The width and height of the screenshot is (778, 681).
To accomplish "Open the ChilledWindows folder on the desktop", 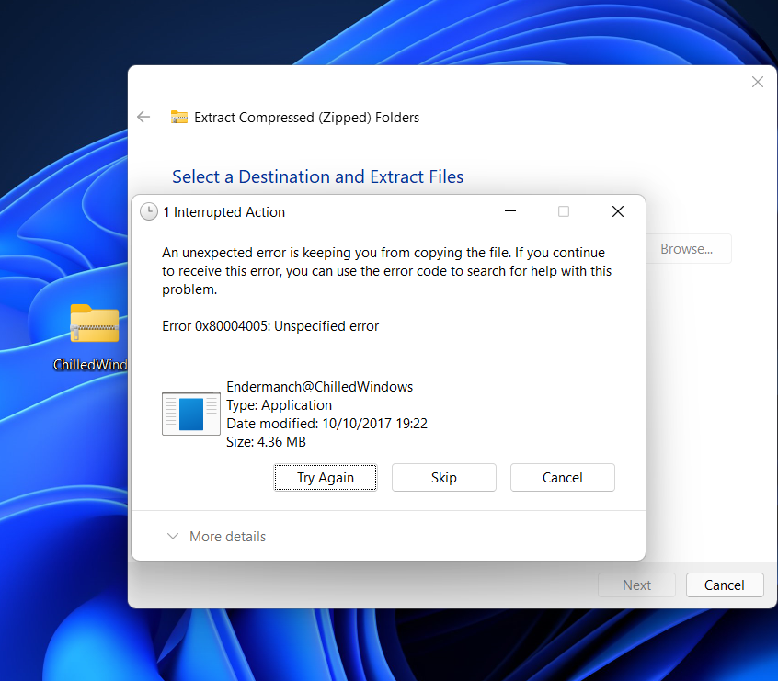I will 95,323.
